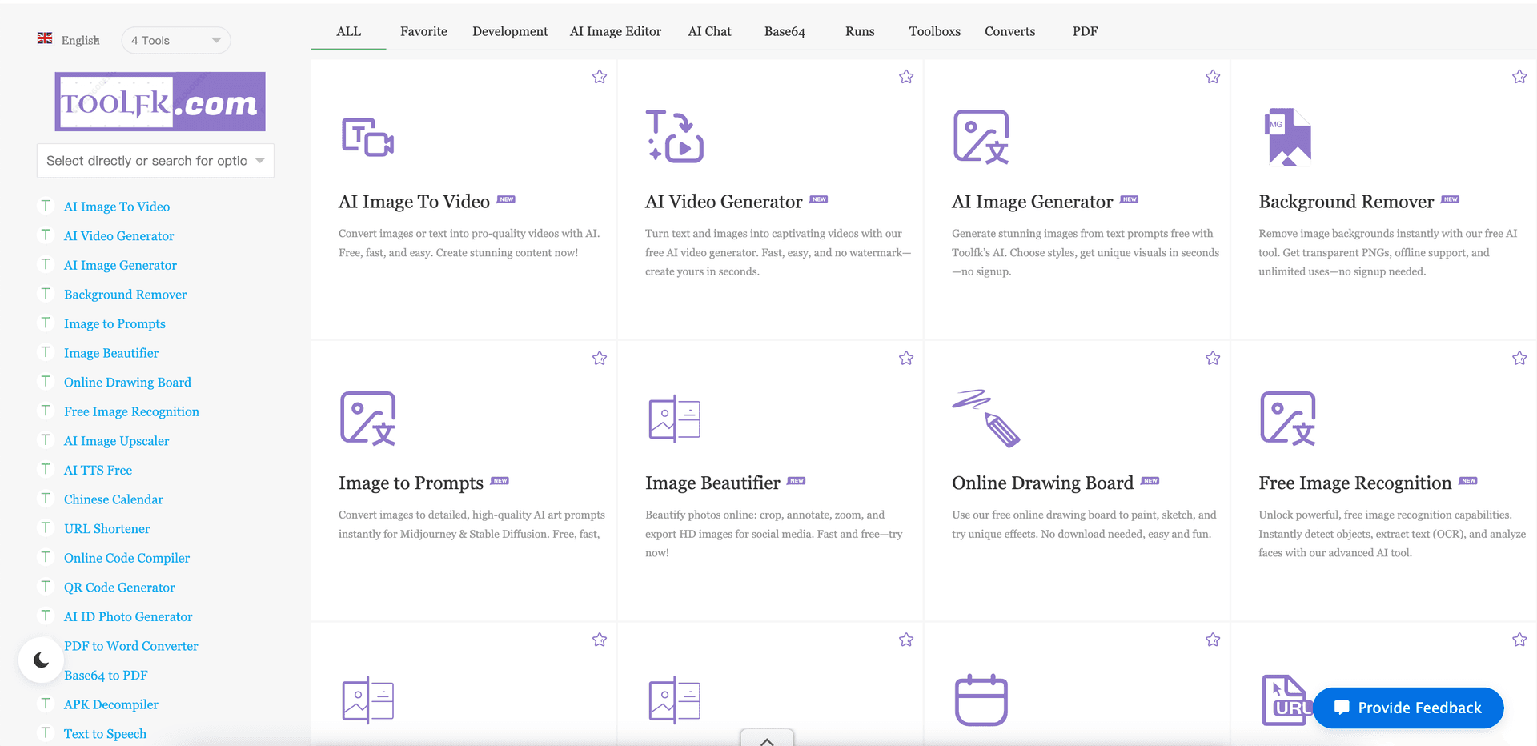The height and width of the screenshot is (746, 1537).
Task: Select the ALL tab
Action: (349, 31)
